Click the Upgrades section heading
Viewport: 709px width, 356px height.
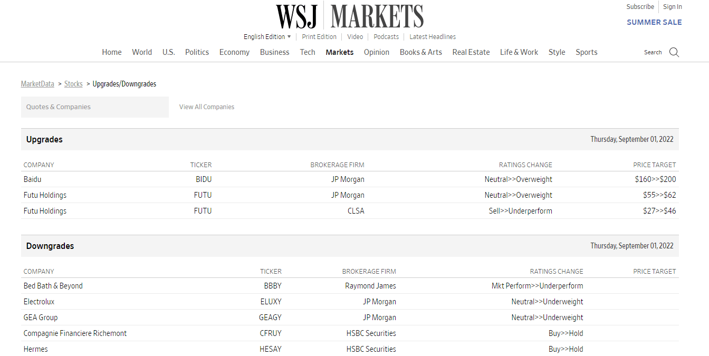44,140
